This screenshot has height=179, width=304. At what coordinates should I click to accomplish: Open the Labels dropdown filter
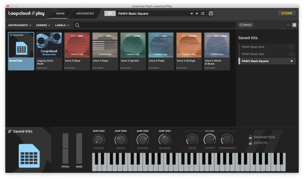tap(62, 25)
